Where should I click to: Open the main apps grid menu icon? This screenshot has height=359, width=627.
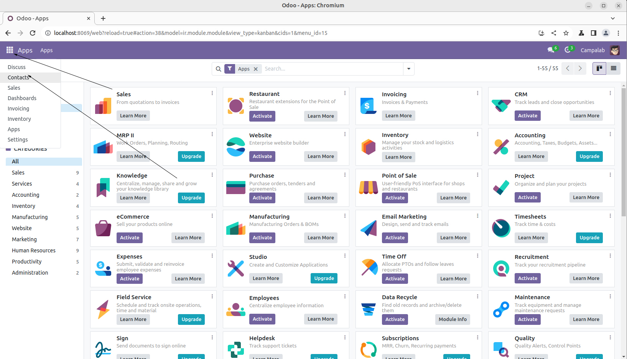[10, 50]
